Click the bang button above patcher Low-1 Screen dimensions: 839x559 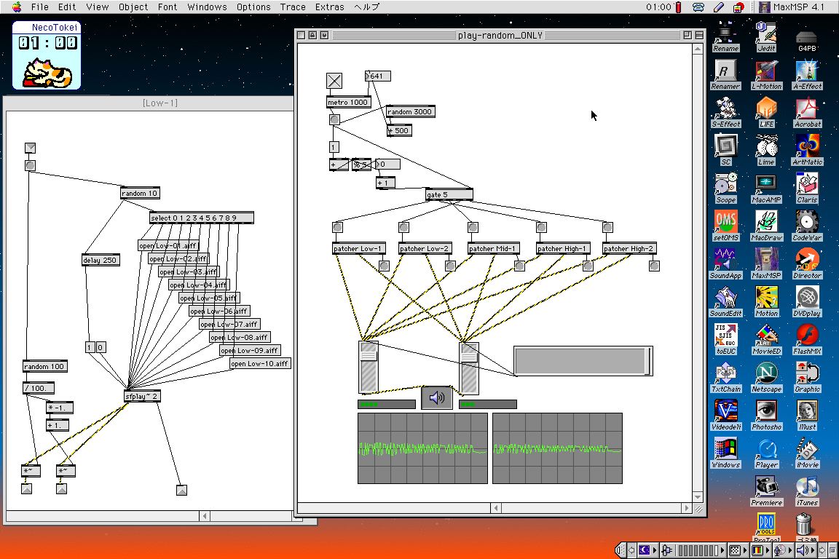click(338, 227)
